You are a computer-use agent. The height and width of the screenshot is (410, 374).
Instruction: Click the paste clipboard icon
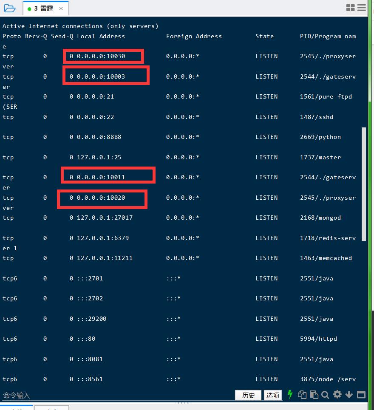[x=314, y=395]
